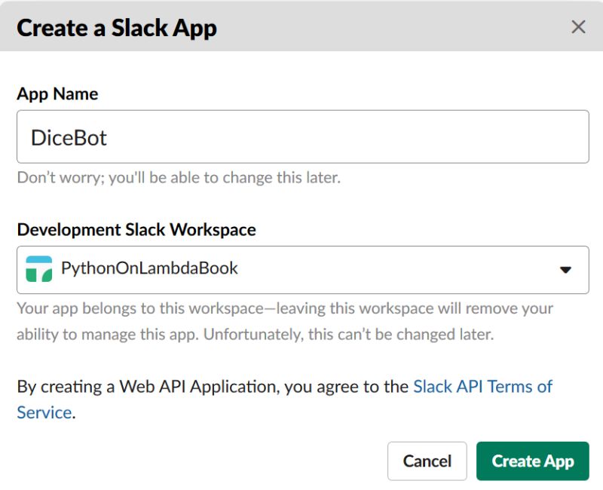Click the dialog title Create a Slack App
The height and width of the screenshot is (490, 603).
tap(116, 28)
